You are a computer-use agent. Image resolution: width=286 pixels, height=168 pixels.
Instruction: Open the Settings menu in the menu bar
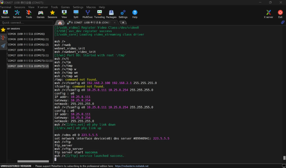(x=78, y=7)
